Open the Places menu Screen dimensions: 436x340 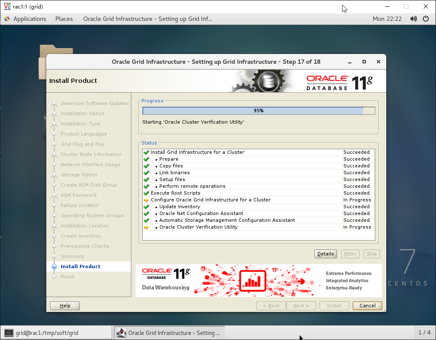(64, 19)
